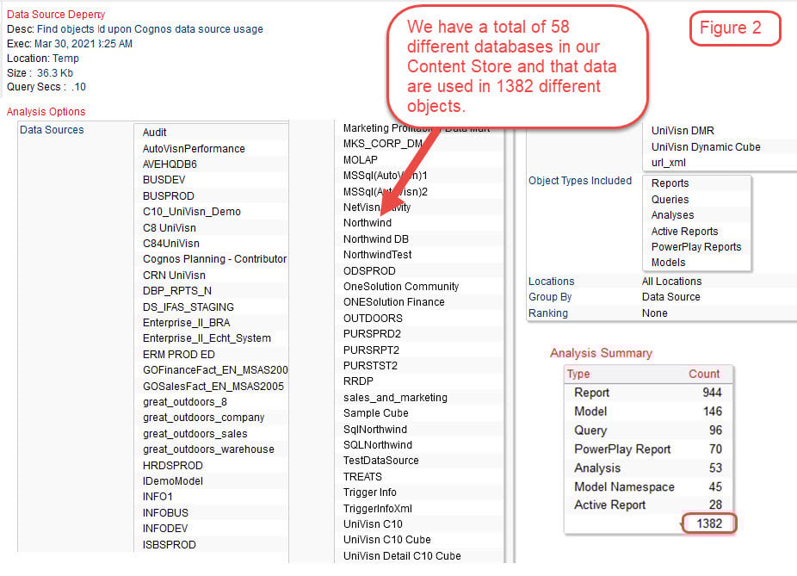Select Sample Cube data source
The height and width of the screenshot is (576, 797).
coord(376,413)
